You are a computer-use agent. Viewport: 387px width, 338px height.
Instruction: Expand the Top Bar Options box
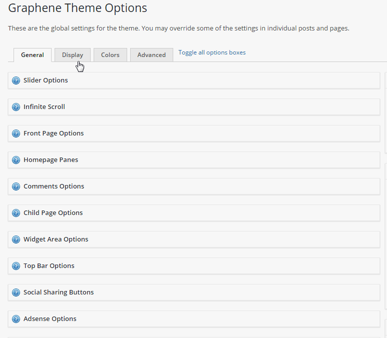click(194, 266)
